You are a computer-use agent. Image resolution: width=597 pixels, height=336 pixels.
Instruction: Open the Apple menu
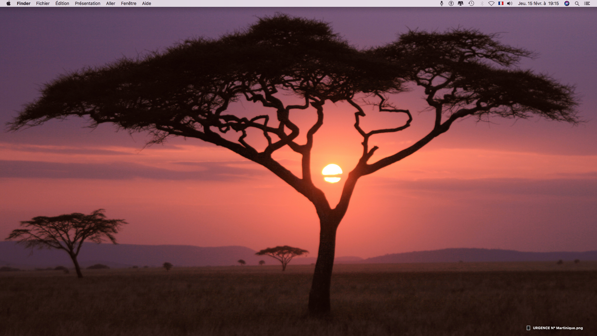point(8,3)
